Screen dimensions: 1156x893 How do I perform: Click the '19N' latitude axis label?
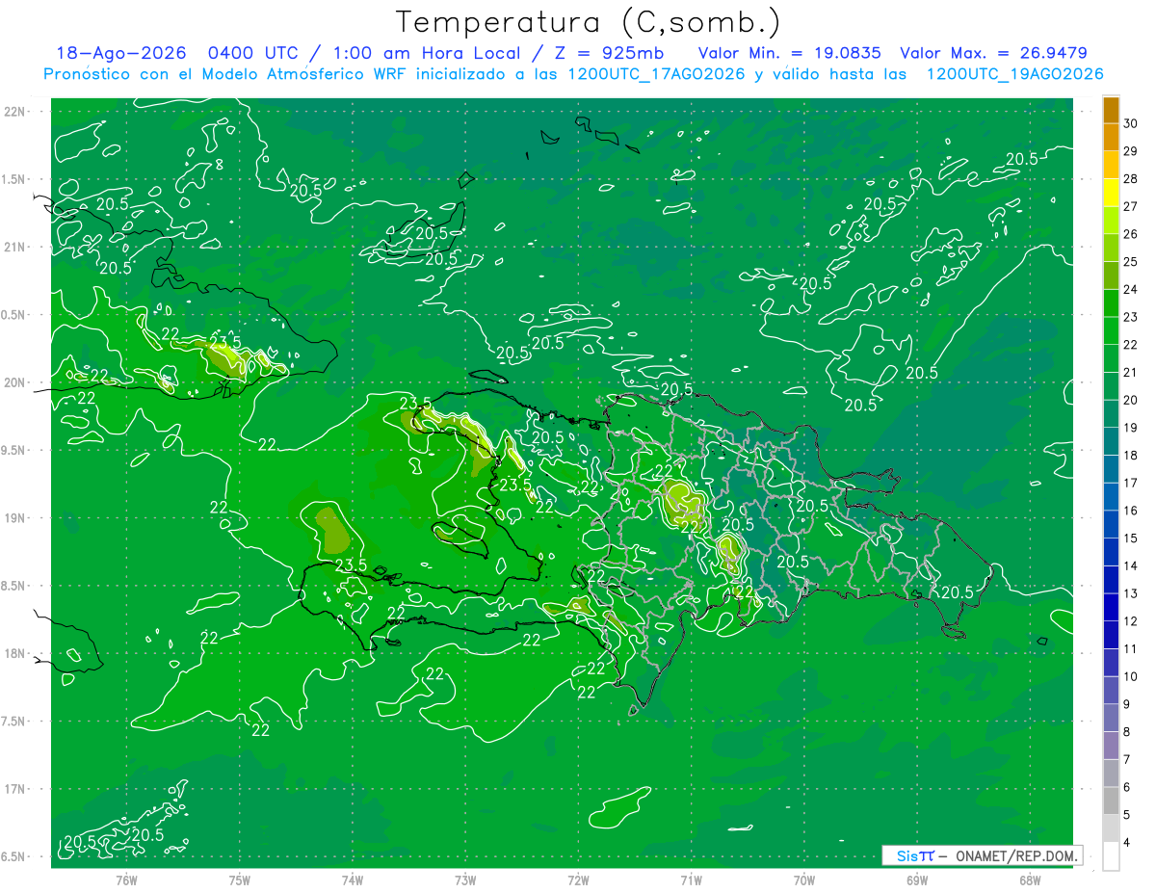(x=16, y=517)
